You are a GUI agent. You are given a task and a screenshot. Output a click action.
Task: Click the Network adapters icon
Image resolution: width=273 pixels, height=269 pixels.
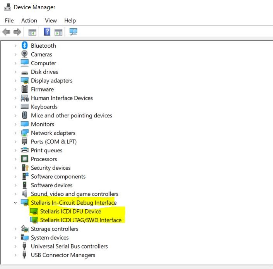coord(24,133)
